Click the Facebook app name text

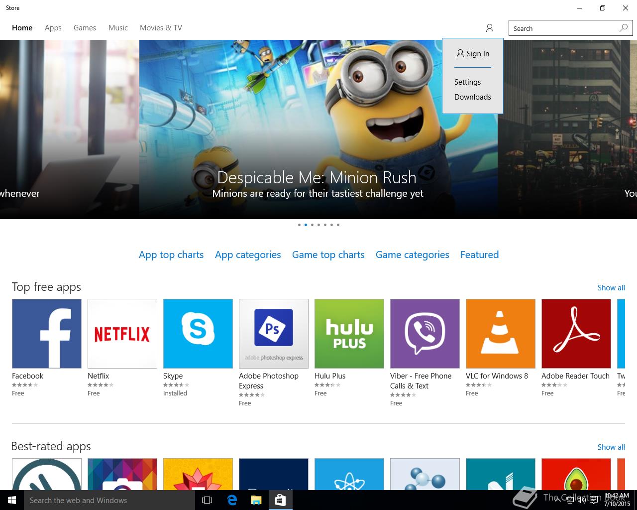[28, 376]
